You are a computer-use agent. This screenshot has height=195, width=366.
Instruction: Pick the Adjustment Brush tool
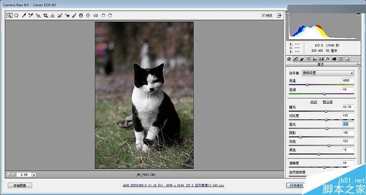[74, 16]
